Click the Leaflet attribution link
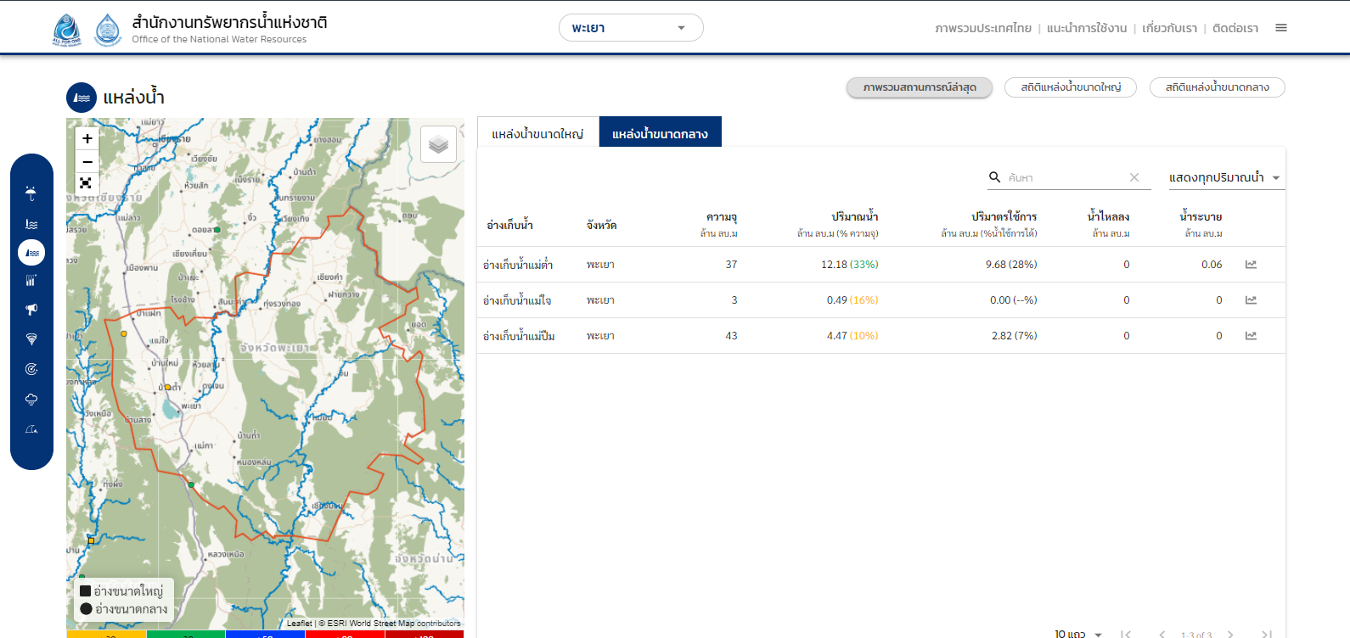The height and width of the screenshot is (638, 1350). pyautogui.click(x=300, y=624)
